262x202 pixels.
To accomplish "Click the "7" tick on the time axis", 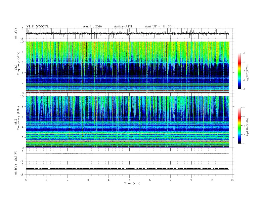I will (x=171, y=180).
